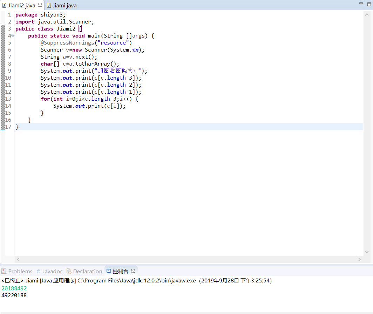
Task: Collapse the main method fold marker
Action: pos(13,35)
